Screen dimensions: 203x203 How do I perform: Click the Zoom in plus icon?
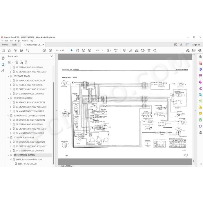coord(90,50)
